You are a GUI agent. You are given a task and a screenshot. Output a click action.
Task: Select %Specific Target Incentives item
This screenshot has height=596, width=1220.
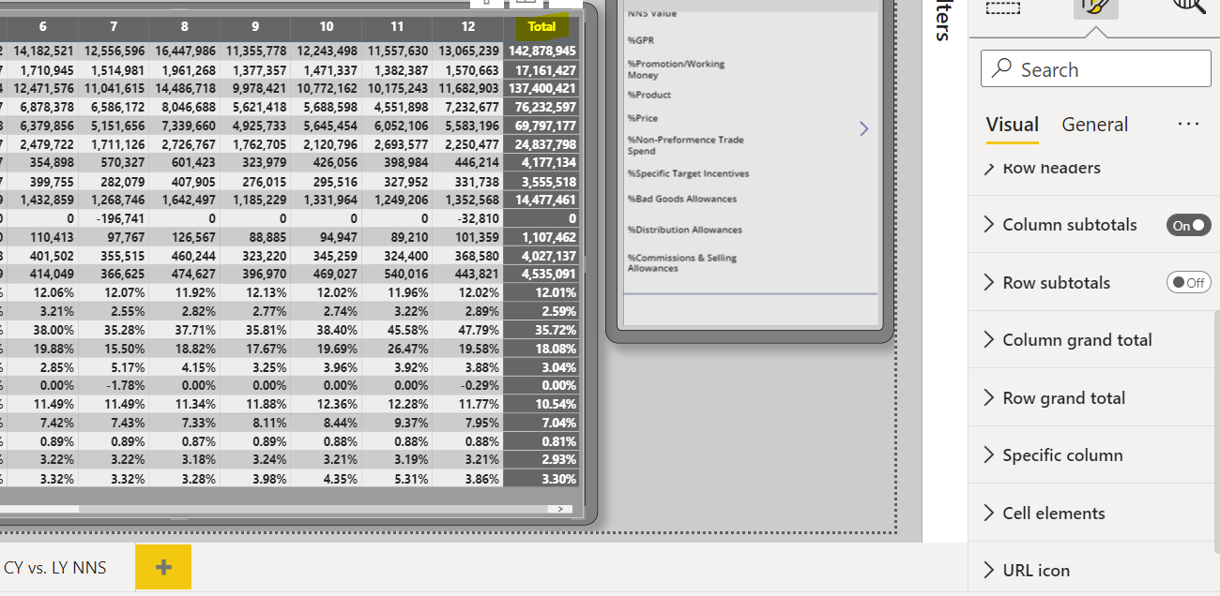pos(688,173)
